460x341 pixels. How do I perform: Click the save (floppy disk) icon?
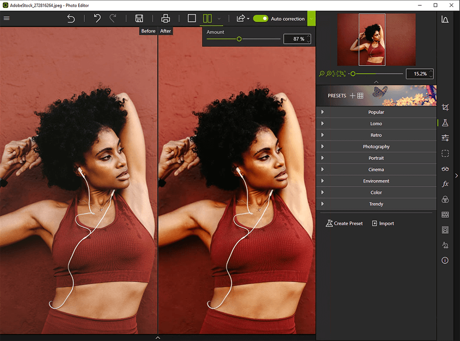pos(139,19)
